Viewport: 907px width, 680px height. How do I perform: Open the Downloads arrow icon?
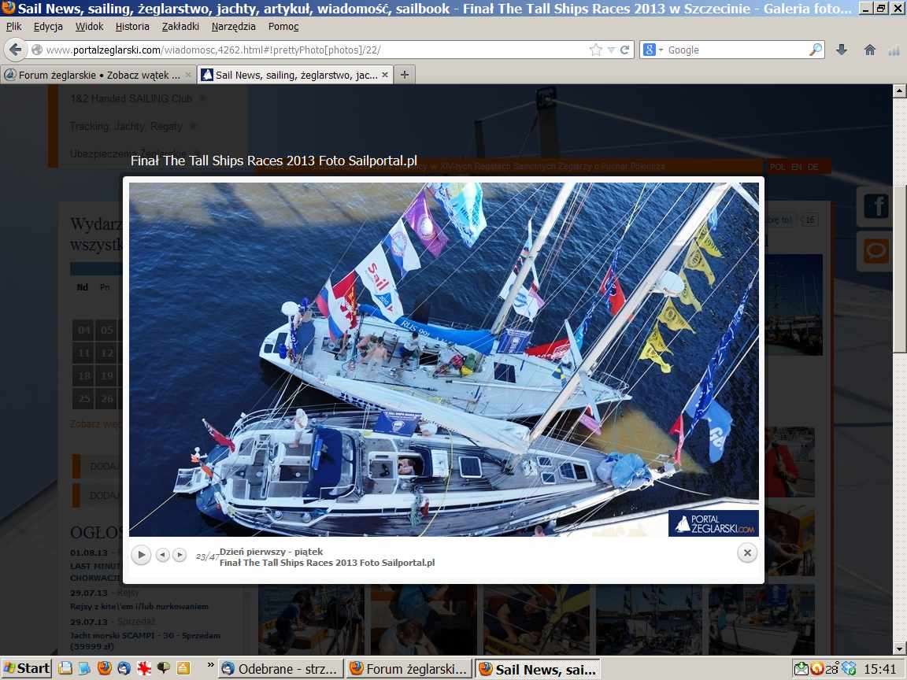841,50
